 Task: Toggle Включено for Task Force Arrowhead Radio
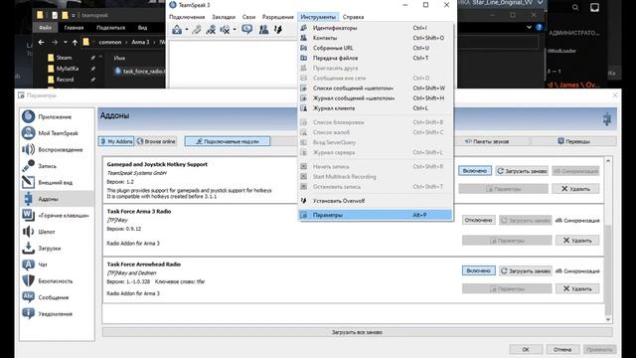tap(479, 270)
